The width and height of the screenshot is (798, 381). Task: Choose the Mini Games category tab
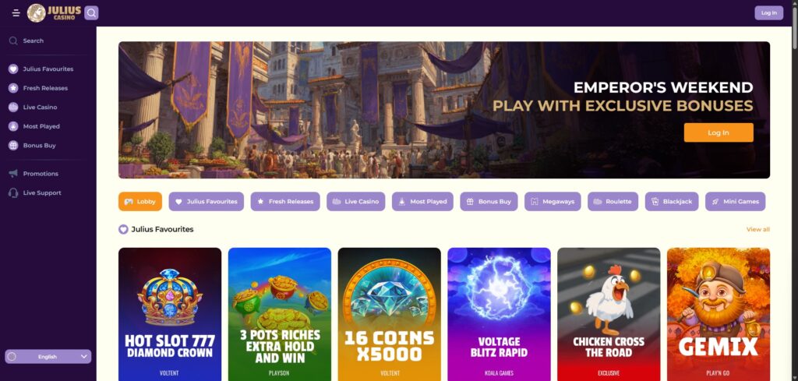click(735, 202)
